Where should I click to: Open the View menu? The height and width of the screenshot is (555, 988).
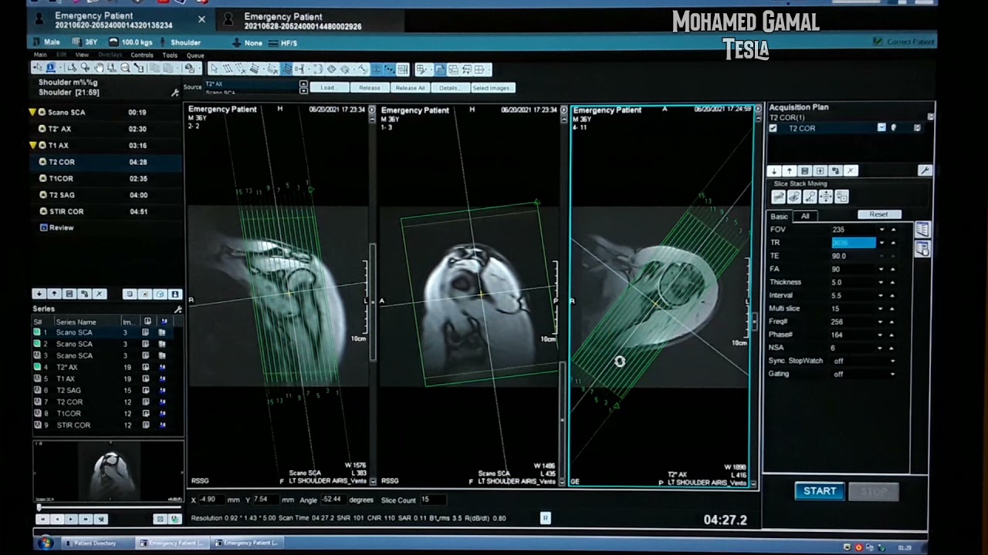pyautogui.click(x=82, y=55)
